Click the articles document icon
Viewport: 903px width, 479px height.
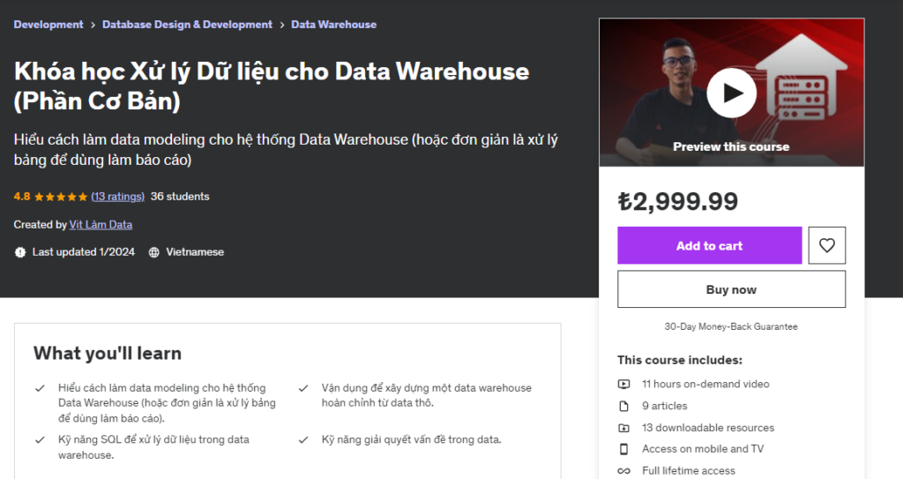[624, 406]
